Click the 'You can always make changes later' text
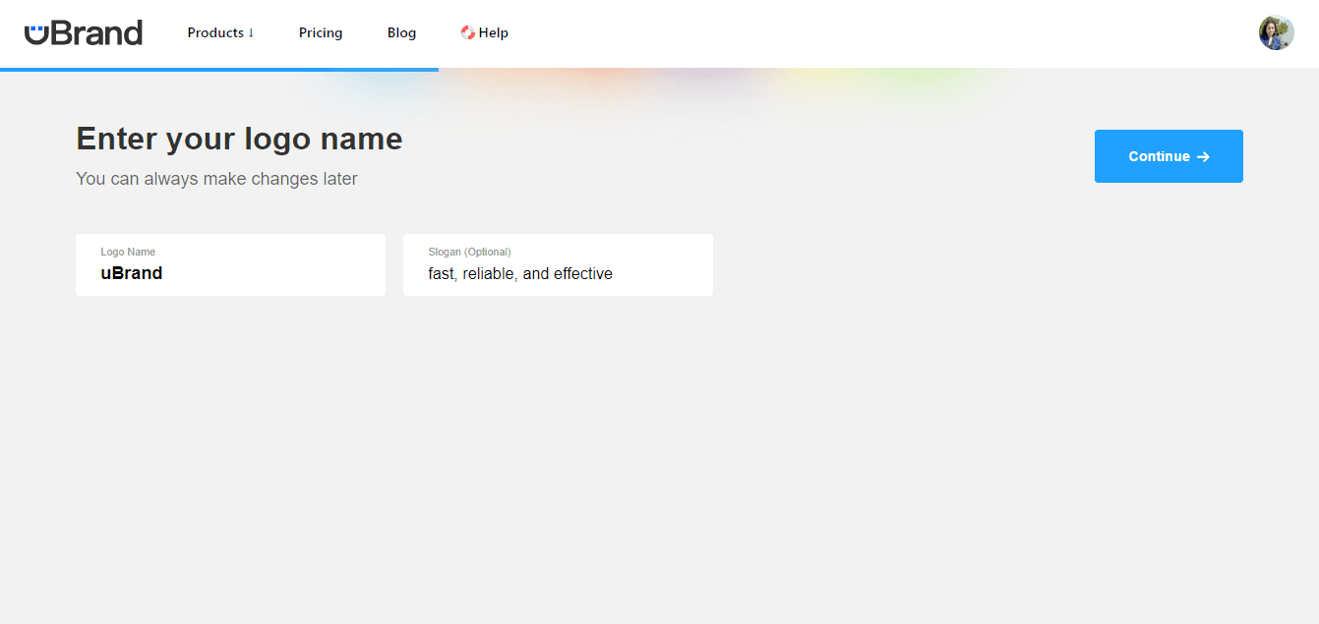 [216, 179]
